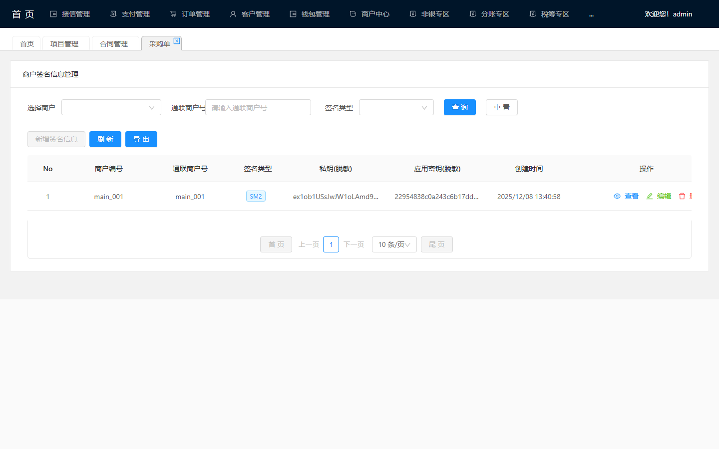Click the 刷新 refresh button
Viewport: 719px width, 449px height.
click(x=105, y=139)
